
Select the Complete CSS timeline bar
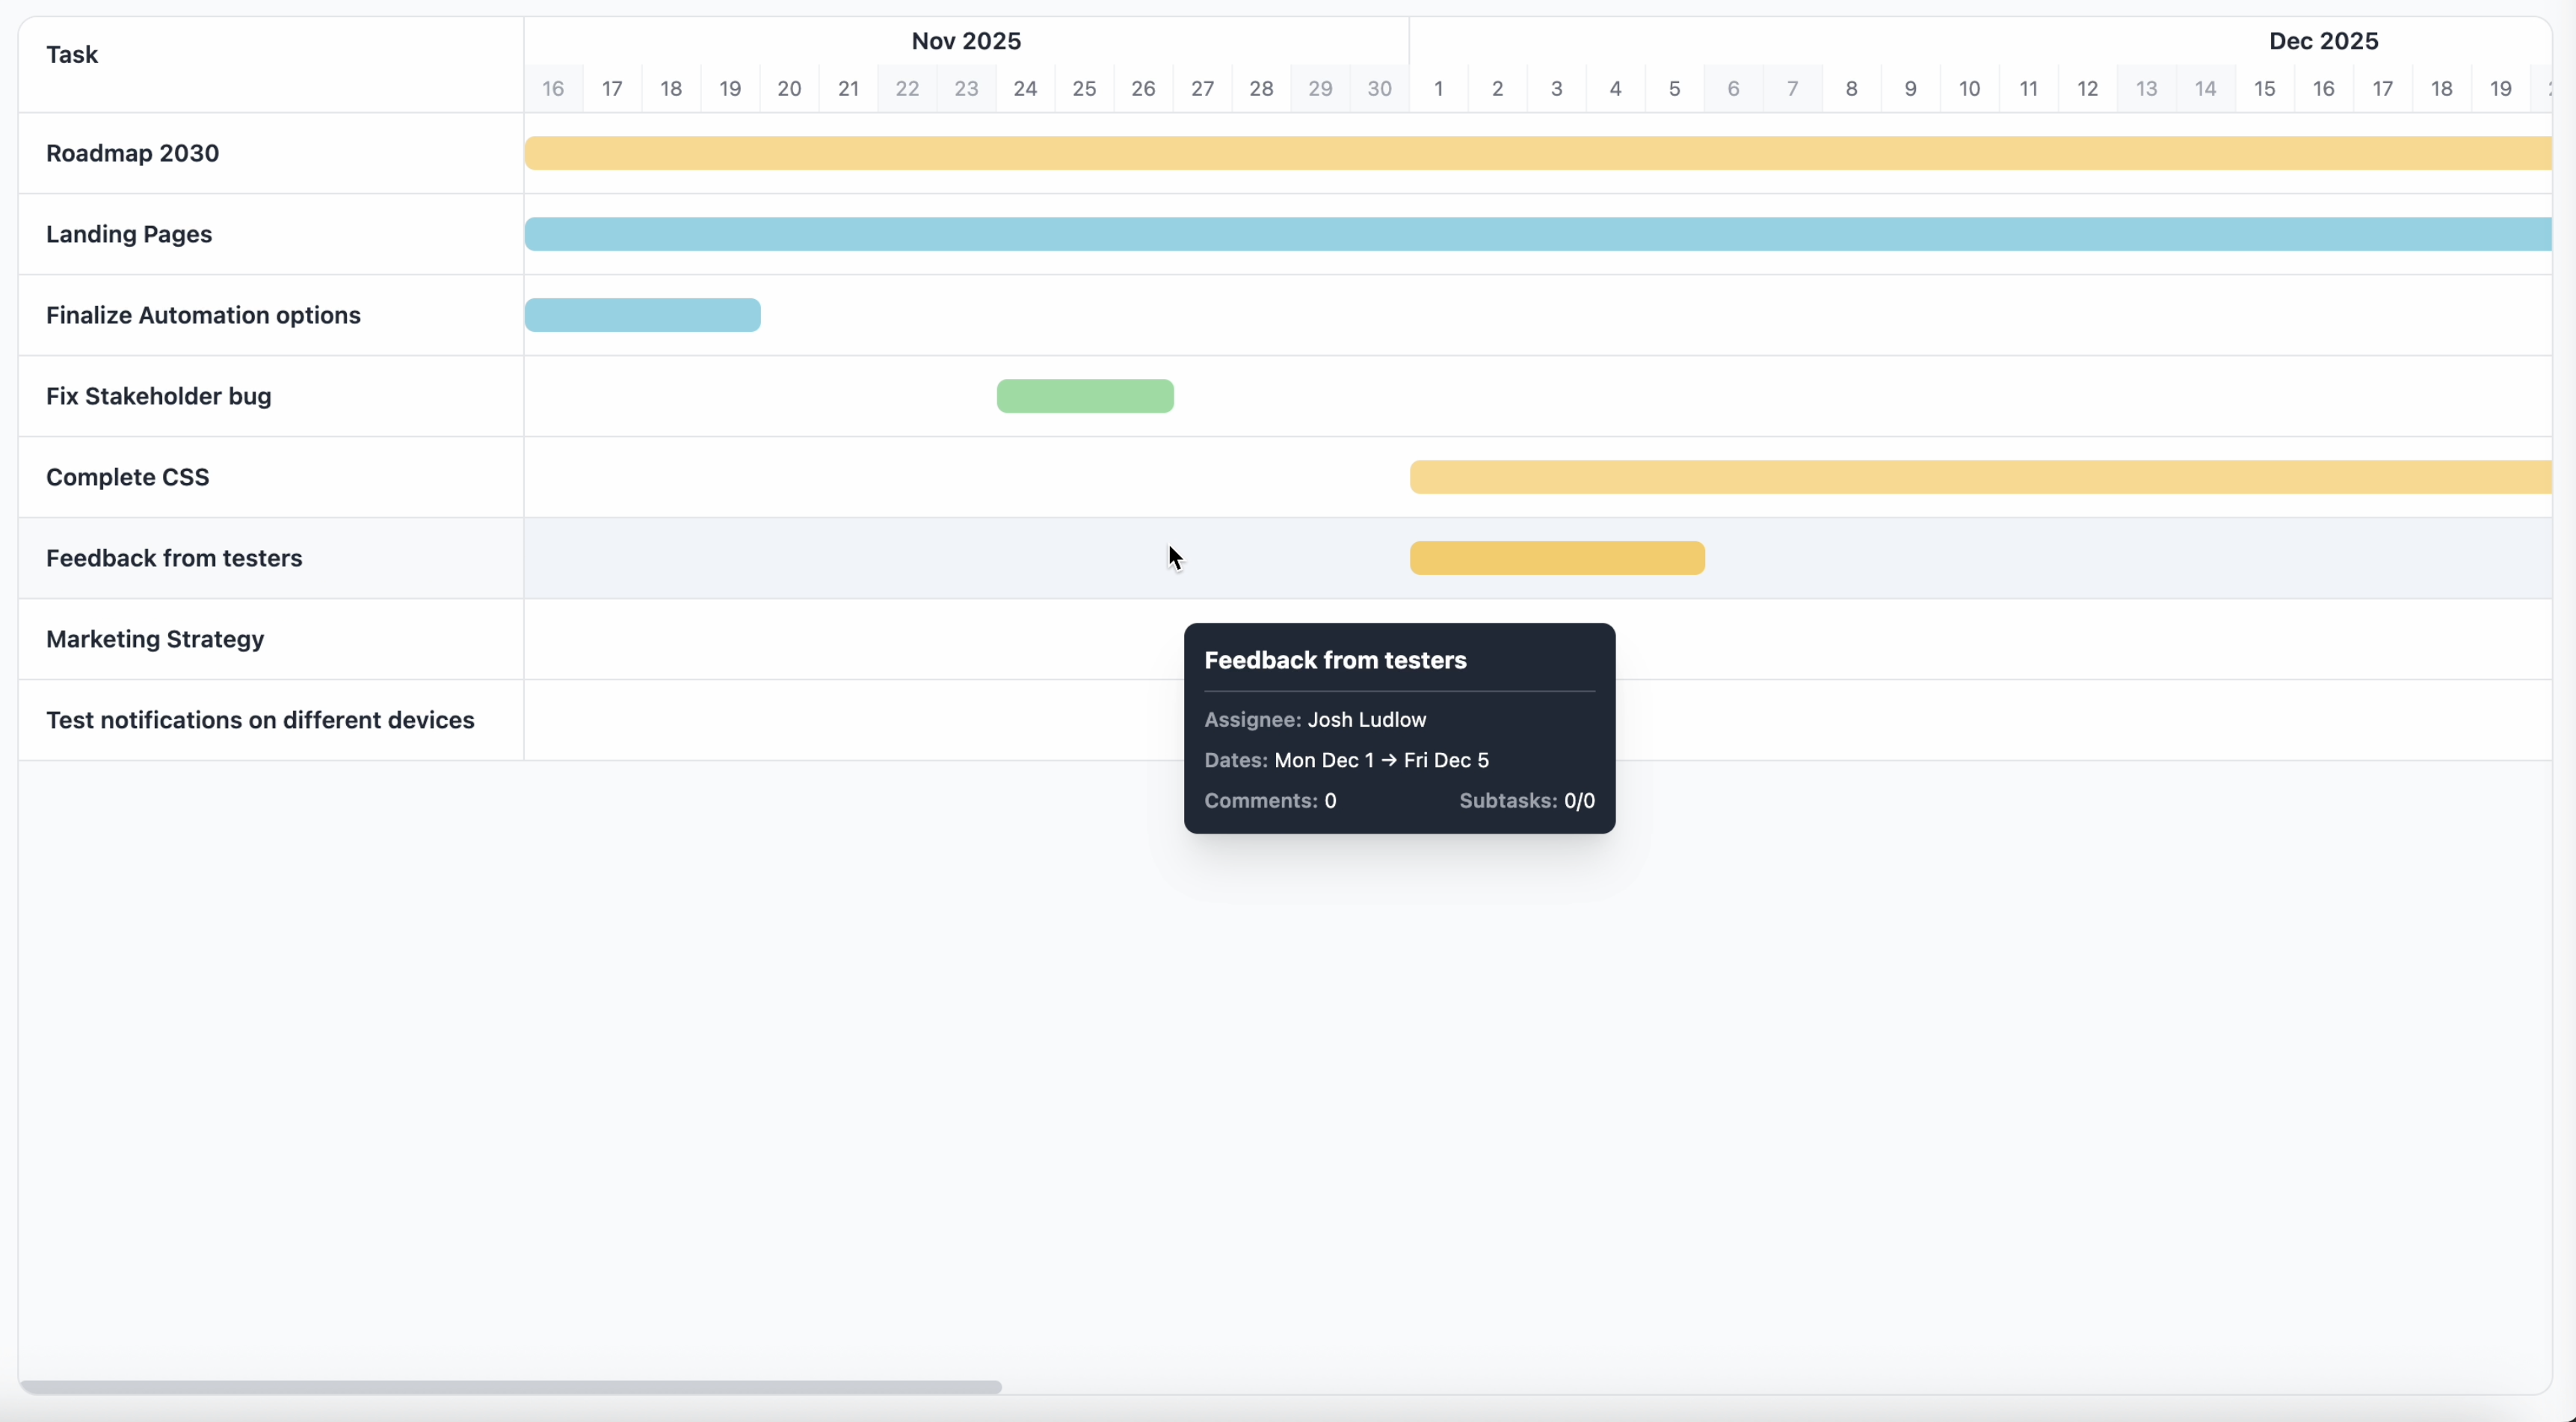click(1980, 477)
